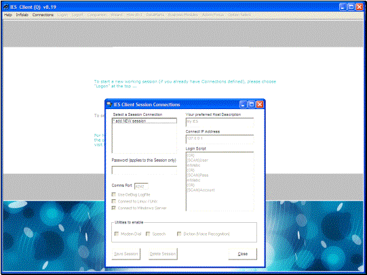This screenshot has width=367, height=275.
Task: Click into the Connect IP Address field
Action: tap(220, 139)
